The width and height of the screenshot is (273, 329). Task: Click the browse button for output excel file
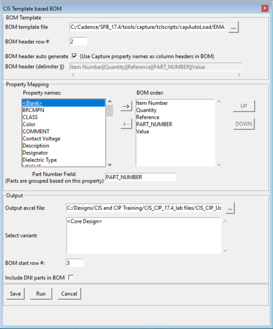click(231, 208)
